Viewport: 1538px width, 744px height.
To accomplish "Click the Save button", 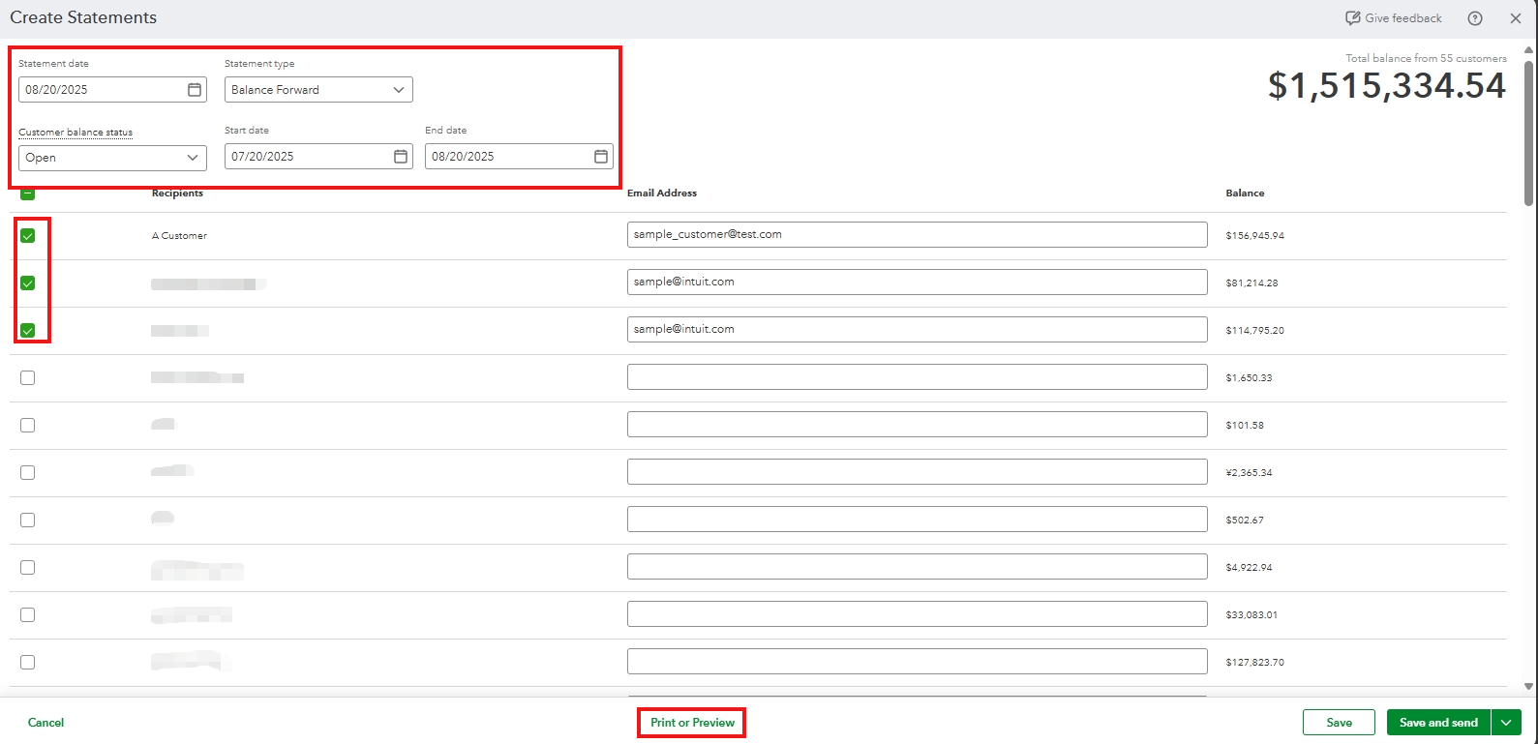I will pyautogui.click(x=1339, y=723).
